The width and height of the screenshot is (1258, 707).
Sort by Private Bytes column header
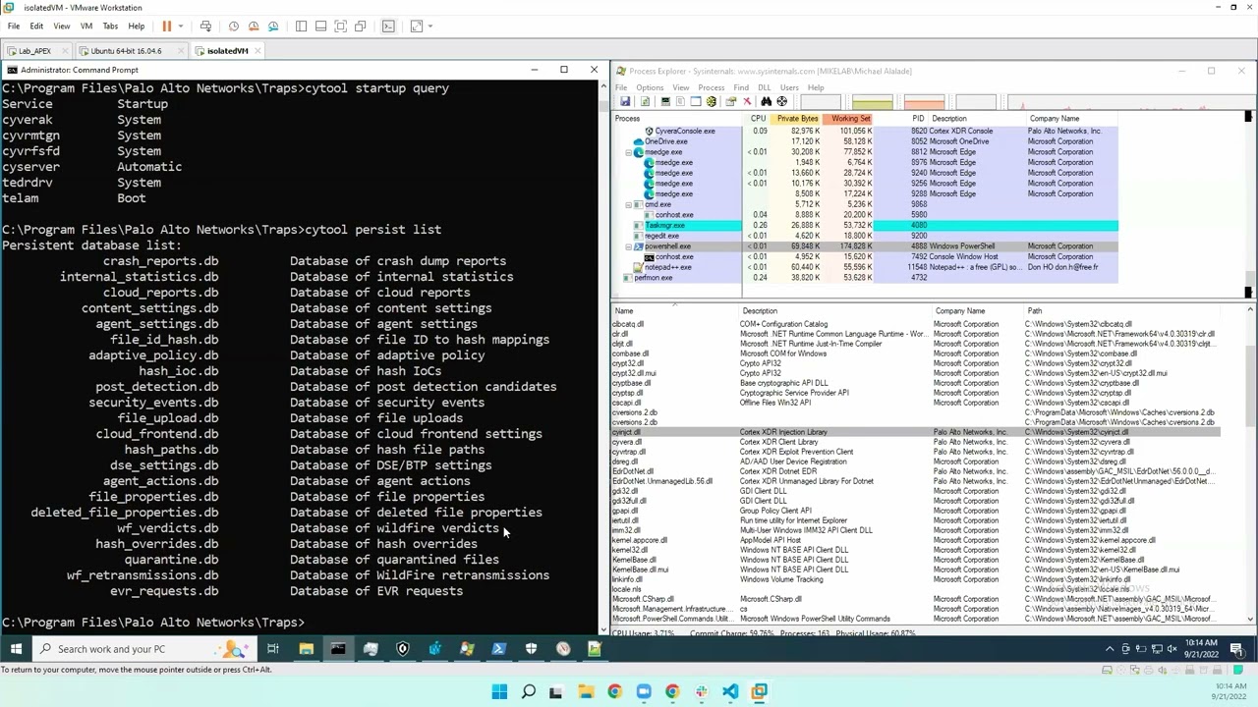coord(797,119)
